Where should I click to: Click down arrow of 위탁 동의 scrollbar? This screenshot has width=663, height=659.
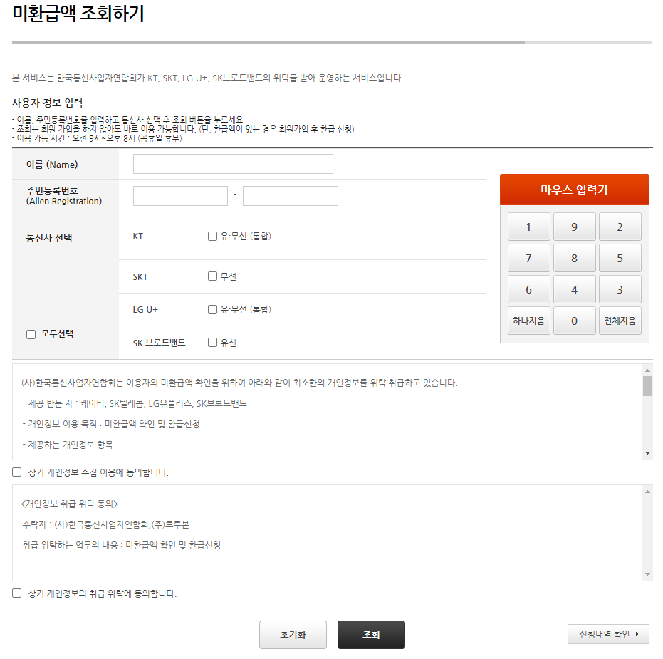[647, 574]
